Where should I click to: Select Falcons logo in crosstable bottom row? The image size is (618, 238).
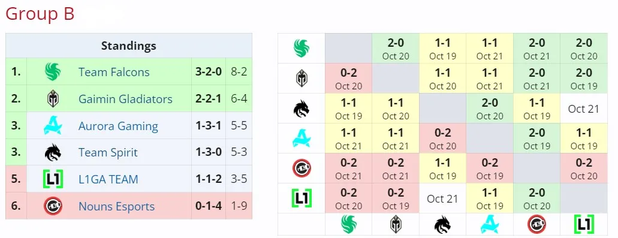click(348, 225)
